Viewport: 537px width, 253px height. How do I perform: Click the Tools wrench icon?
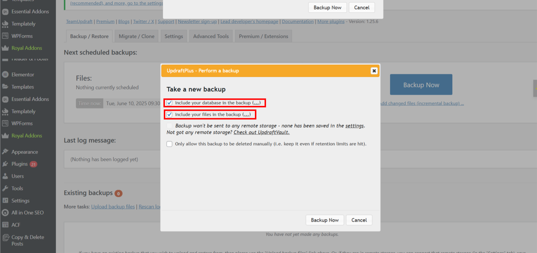coord(5,188)
